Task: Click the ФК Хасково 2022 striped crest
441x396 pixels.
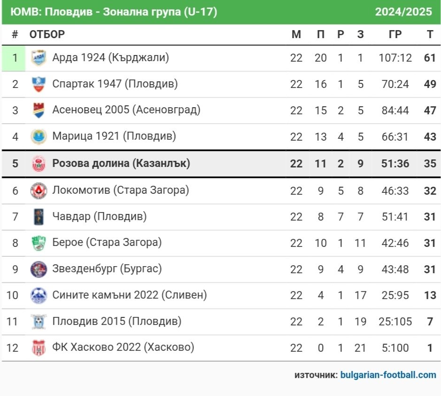Action: pyautogui.click(x=39, y=348)
